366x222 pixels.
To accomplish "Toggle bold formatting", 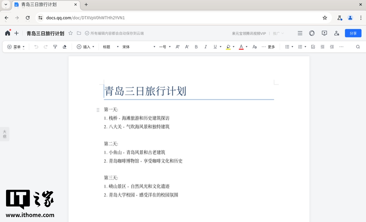I will point(196,47).
